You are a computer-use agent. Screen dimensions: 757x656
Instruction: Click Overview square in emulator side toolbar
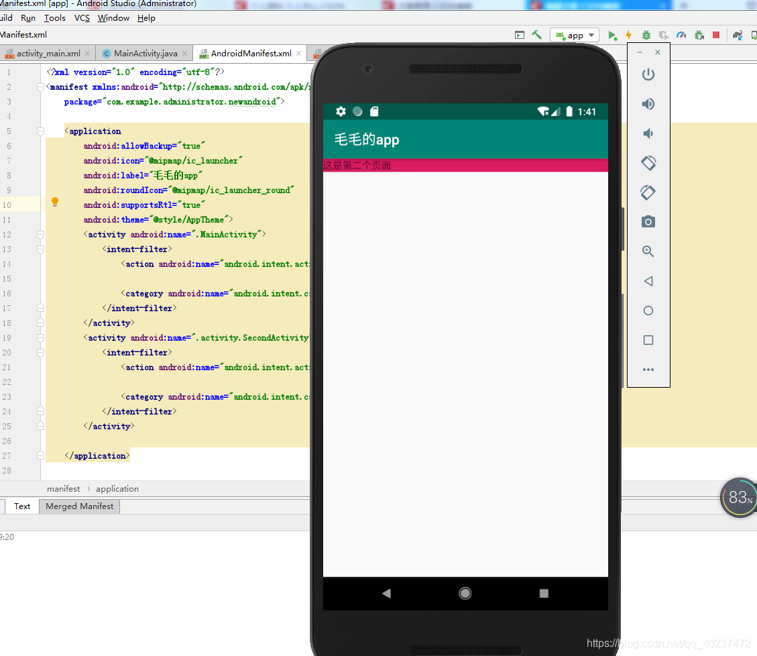pyautogui.click(x=648, y=340)
